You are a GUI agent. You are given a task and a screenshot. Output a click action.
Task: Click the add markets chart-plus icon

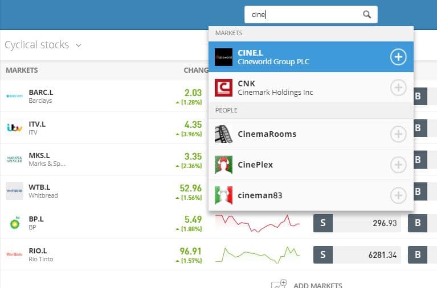coord(279,284)
